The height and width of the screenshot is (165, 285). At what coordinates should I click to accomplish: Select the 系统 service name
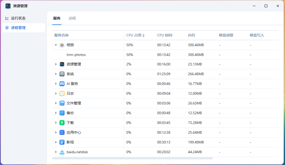tap(70, 74)
